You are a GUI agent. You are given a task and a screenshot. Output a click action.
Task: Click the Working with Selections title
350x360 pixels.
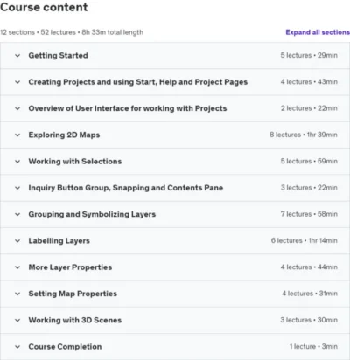[x=75, y=162]
